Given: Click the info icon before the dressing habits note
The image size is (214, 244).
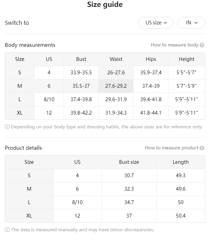Looking at the screenshot, I should (x=7, y=127).
